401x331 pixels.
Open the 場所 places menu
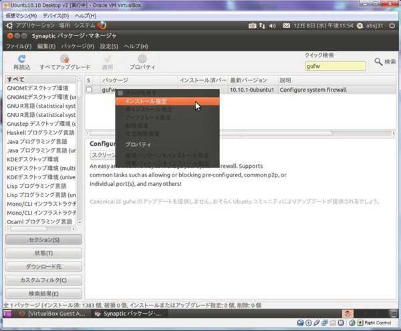pos(64,25)
